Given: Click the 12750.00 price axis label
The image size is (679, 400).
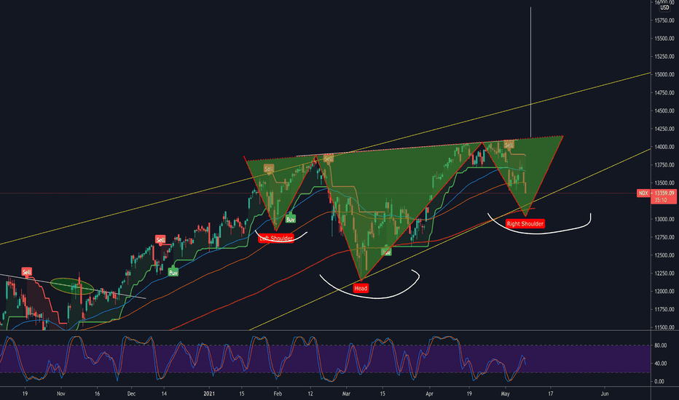Looking at the screenshot, I should pyautogui.click(x=664, y=237).
